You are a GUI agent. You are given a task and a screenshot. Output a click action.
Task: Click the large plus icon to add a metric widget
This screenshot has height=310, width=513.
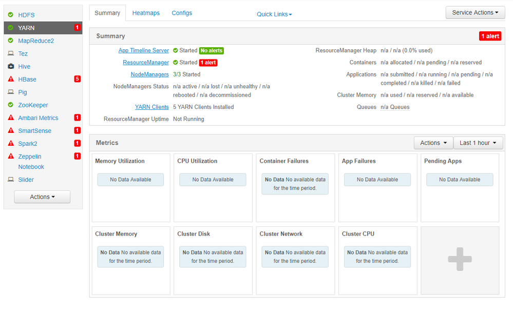tap(460, 259)
